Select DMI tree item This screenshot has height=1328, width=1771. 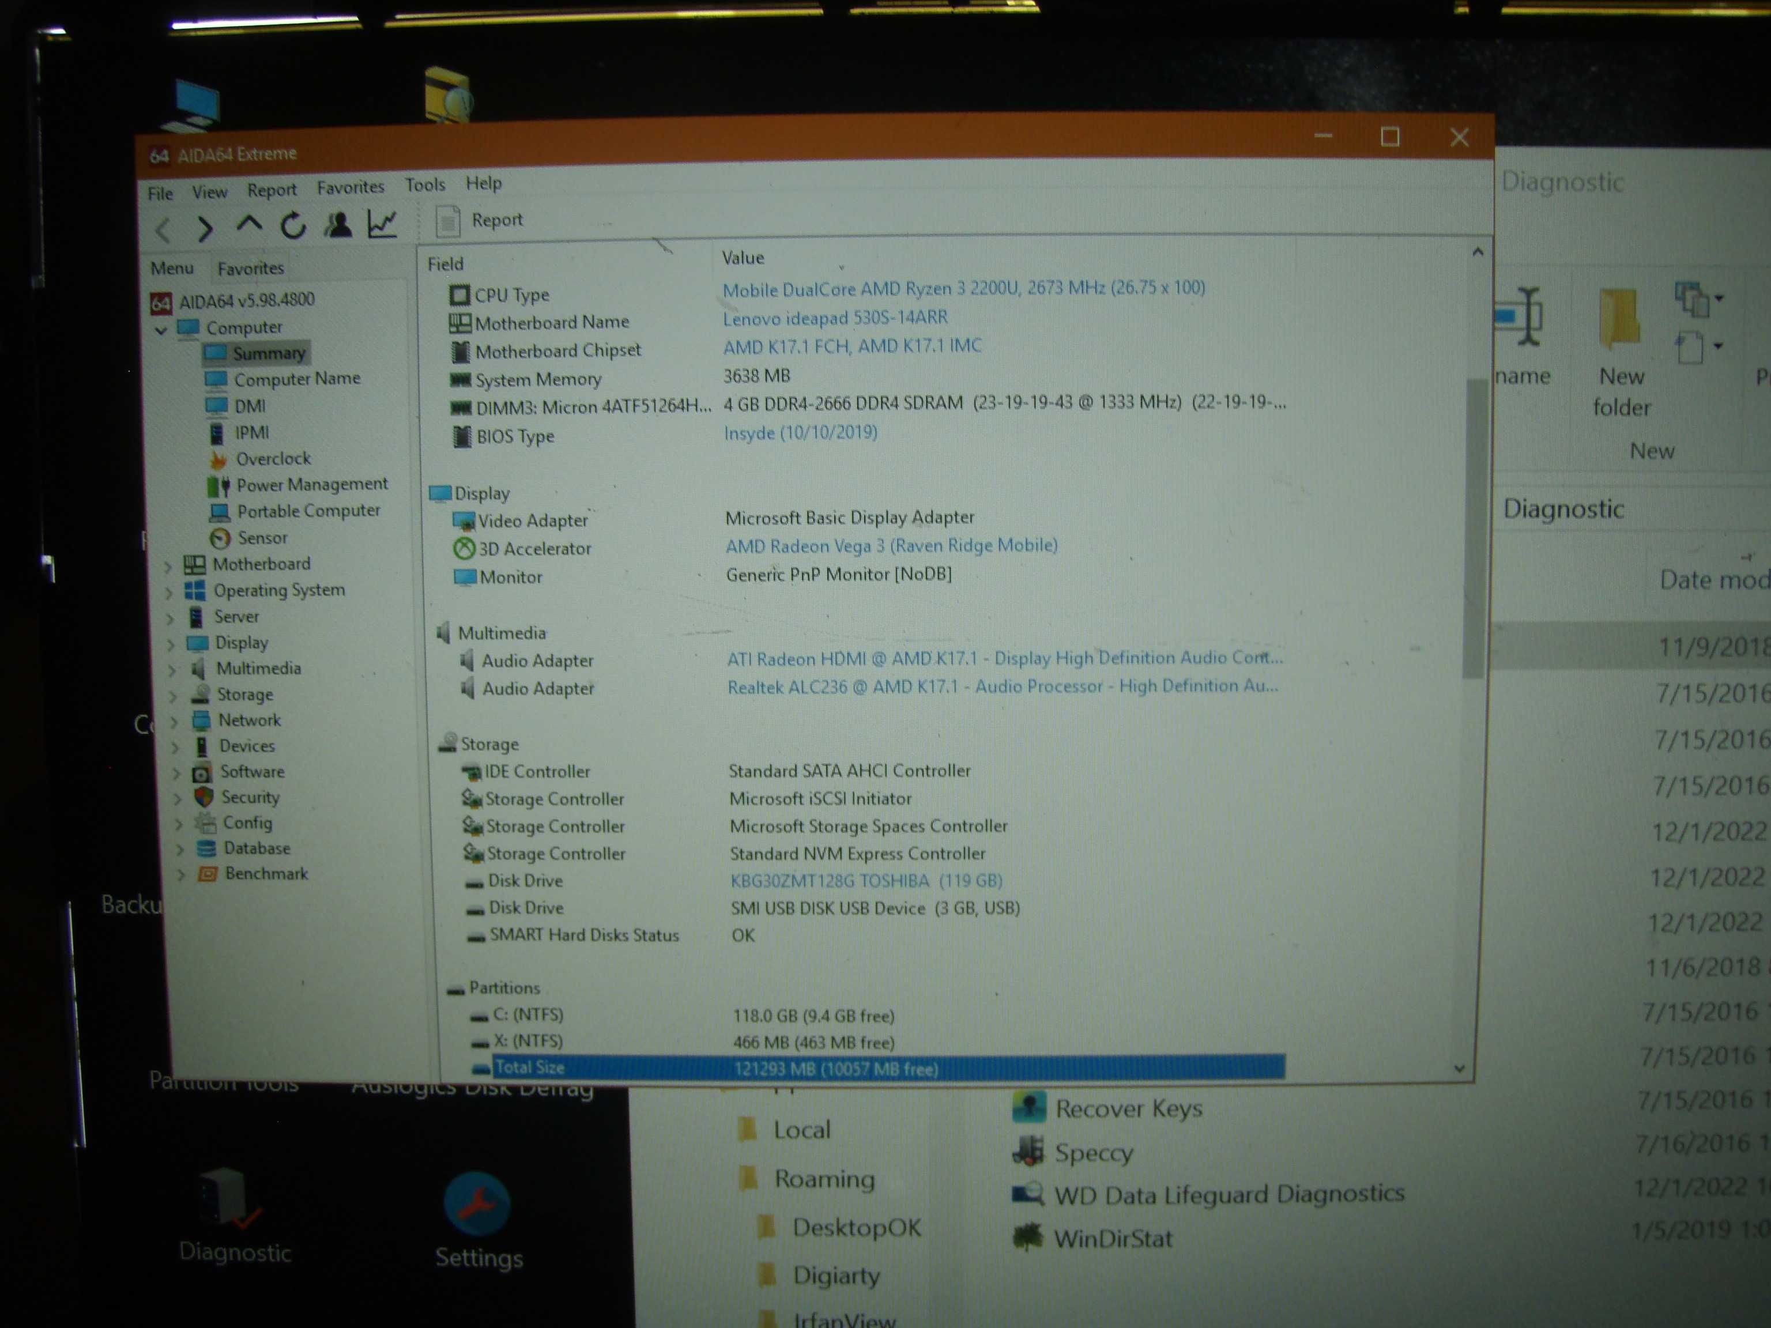(x=235, y=406)
